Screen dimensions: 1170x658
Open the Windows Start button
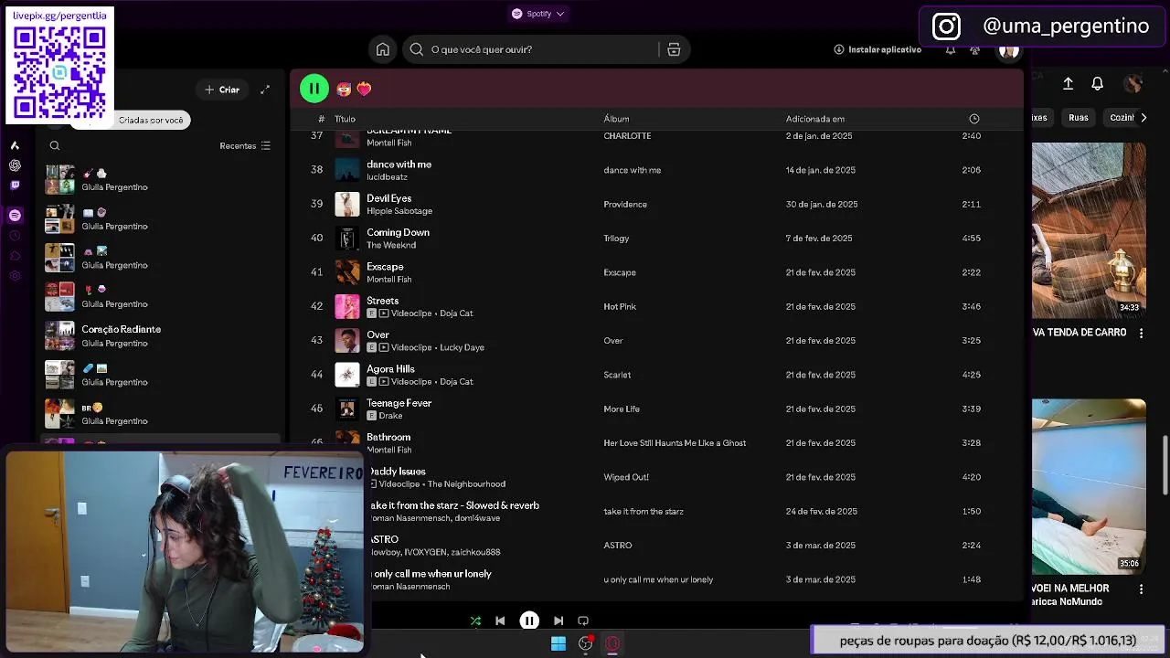(x=558, y=643)
